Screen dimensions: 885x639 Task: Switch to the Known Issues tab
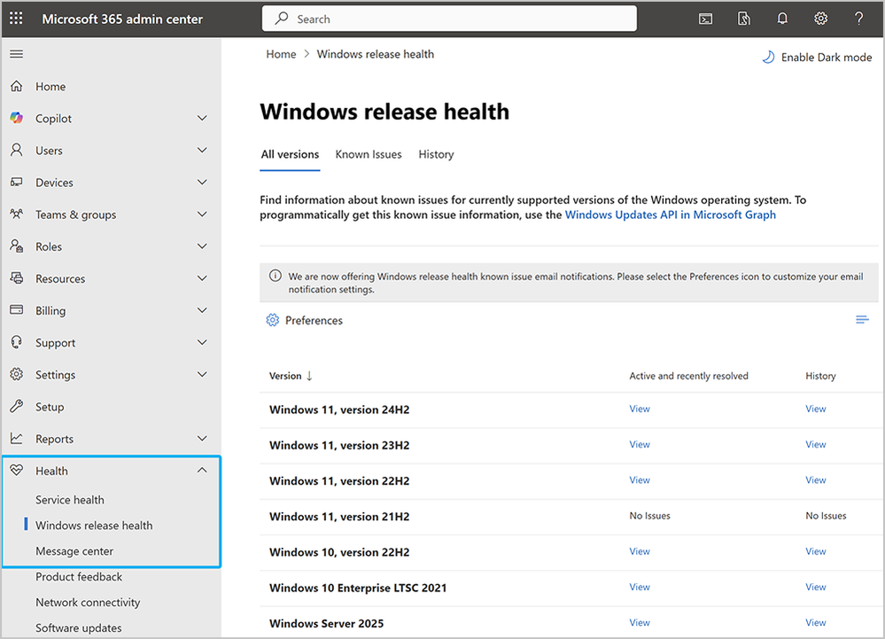[x=369, y=154]
